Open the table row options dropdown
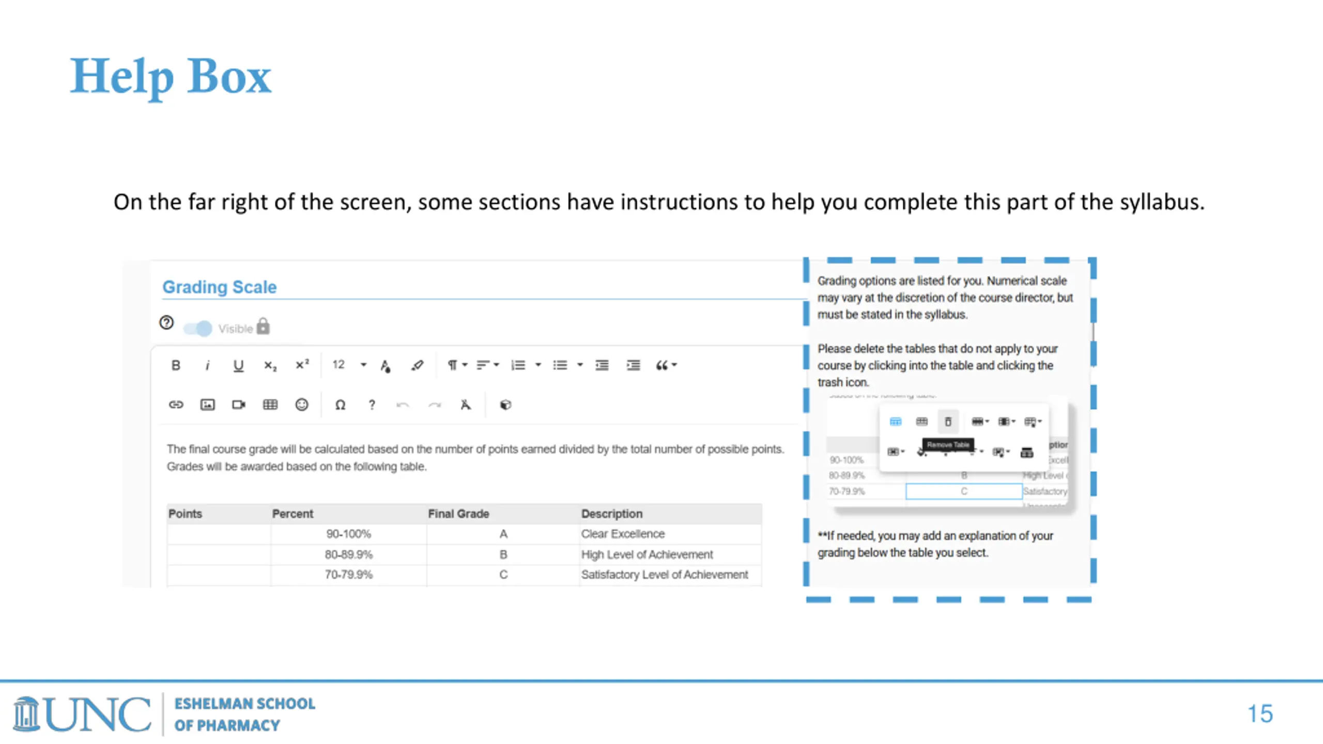This screenshot has width=1323, height=744. (980, 422)
